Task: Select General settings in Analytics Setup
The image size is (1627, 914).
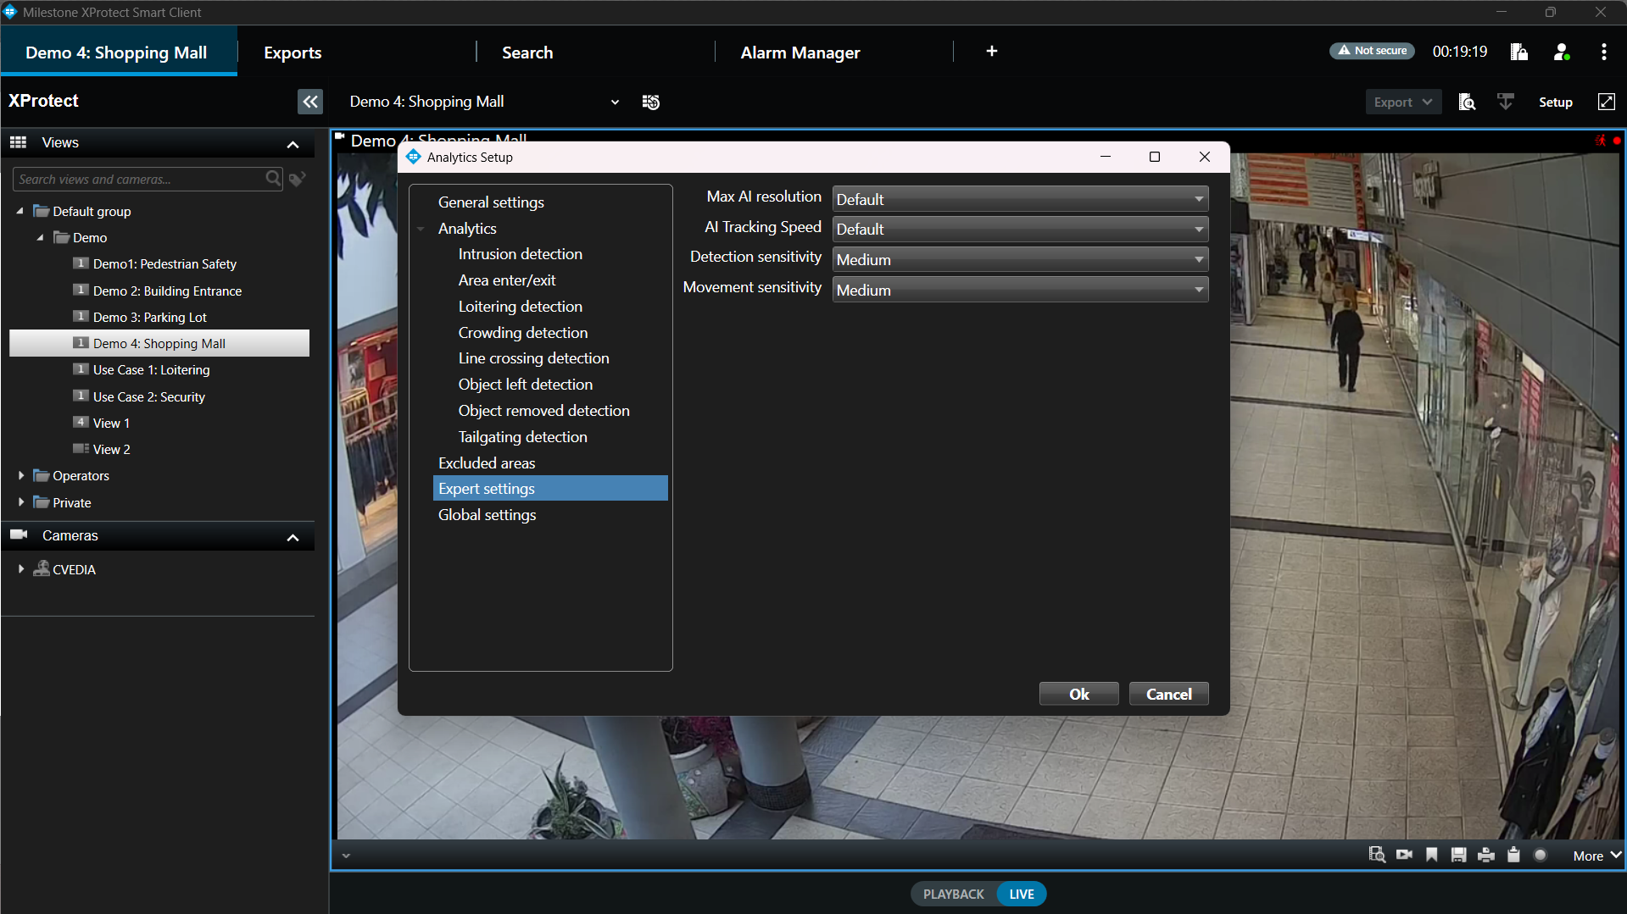Action: [491, 202]
